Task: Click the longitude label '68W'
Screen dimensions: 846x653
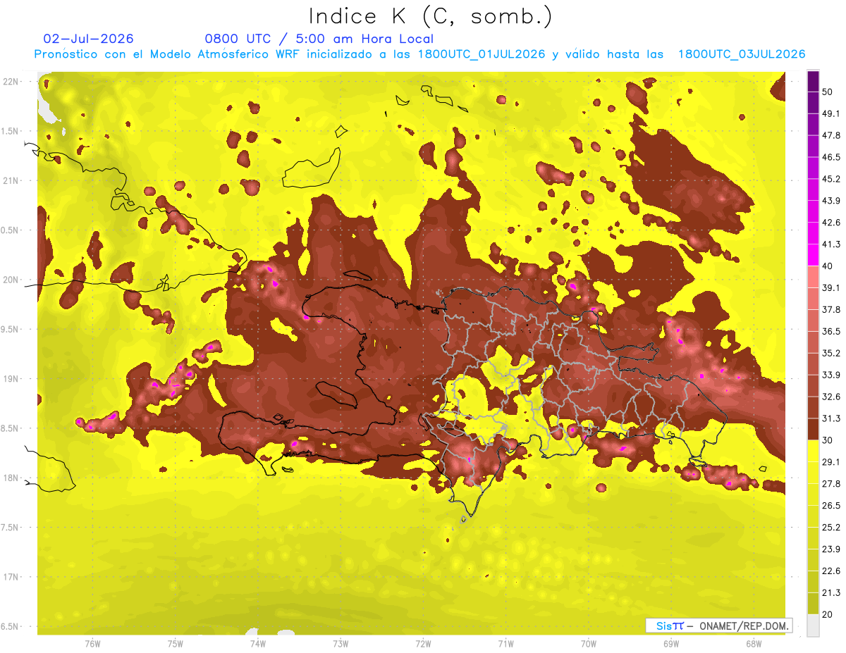Action: [754, 644]
